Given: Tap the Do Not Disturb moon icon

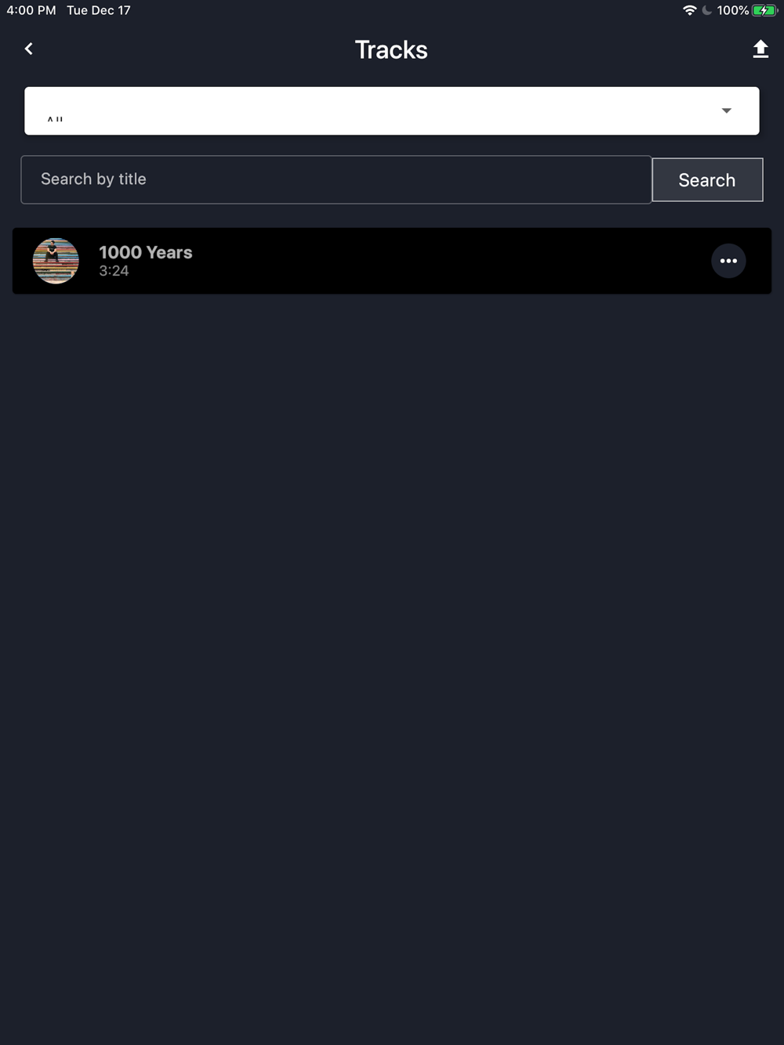Looking at the screenshot, I should tap(706, 10).
